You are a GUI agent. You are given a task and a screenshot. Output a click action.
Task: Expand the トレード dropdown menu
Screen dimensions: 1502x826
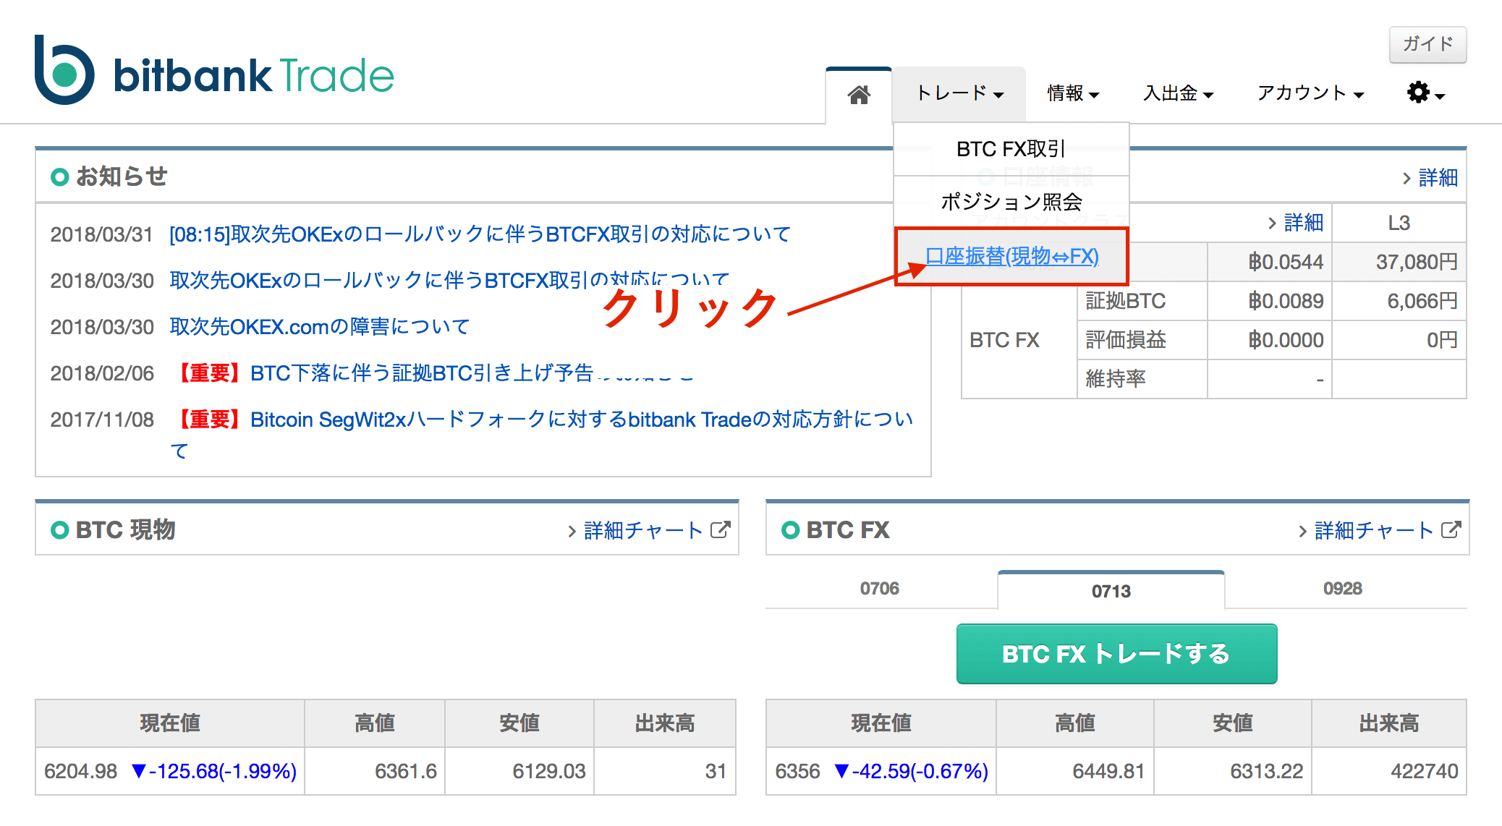959,93
